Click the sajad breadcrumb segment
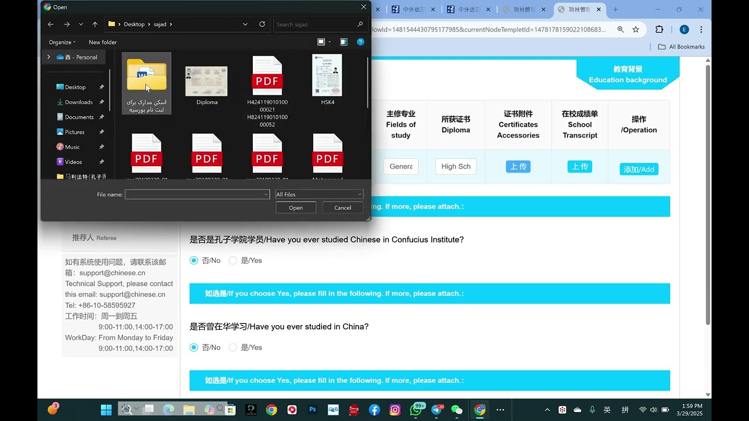 (x=160, y=25)
